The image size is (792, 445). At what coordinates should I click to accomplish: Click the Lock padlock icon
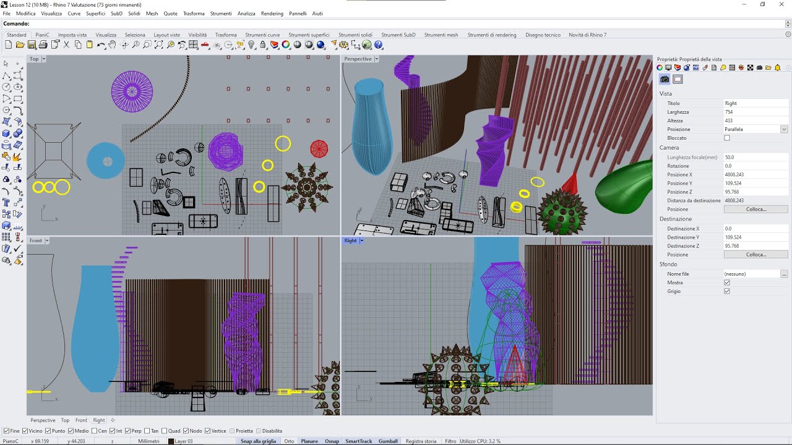(x=262, y=44)
